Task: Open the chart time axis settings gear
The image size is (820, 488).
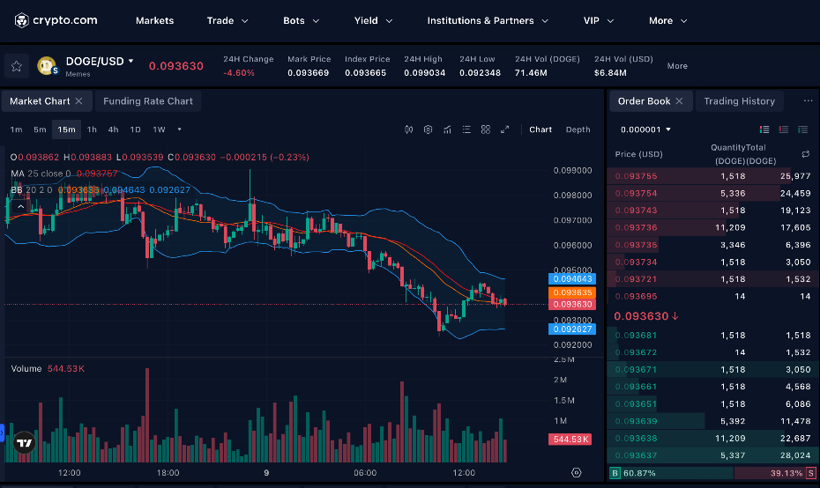Action: pyautogui.click(x=577, y=473)
